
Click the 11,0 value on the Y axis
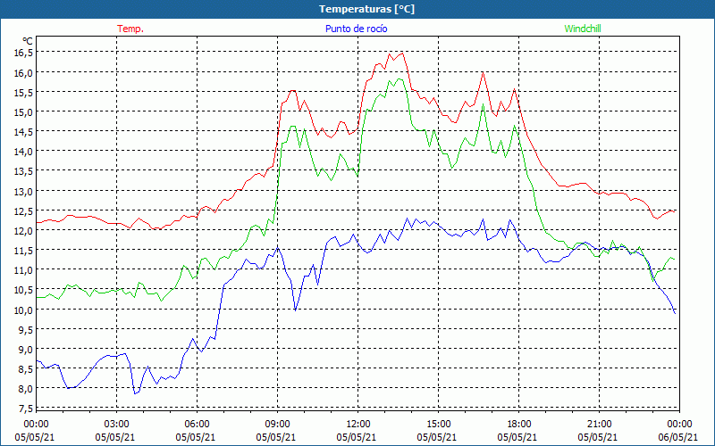point(24,270)
